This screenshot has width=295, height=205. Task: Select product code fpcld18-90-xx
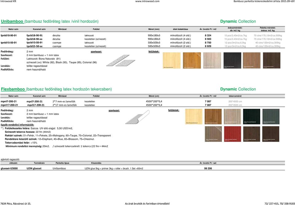coord(34,39)
